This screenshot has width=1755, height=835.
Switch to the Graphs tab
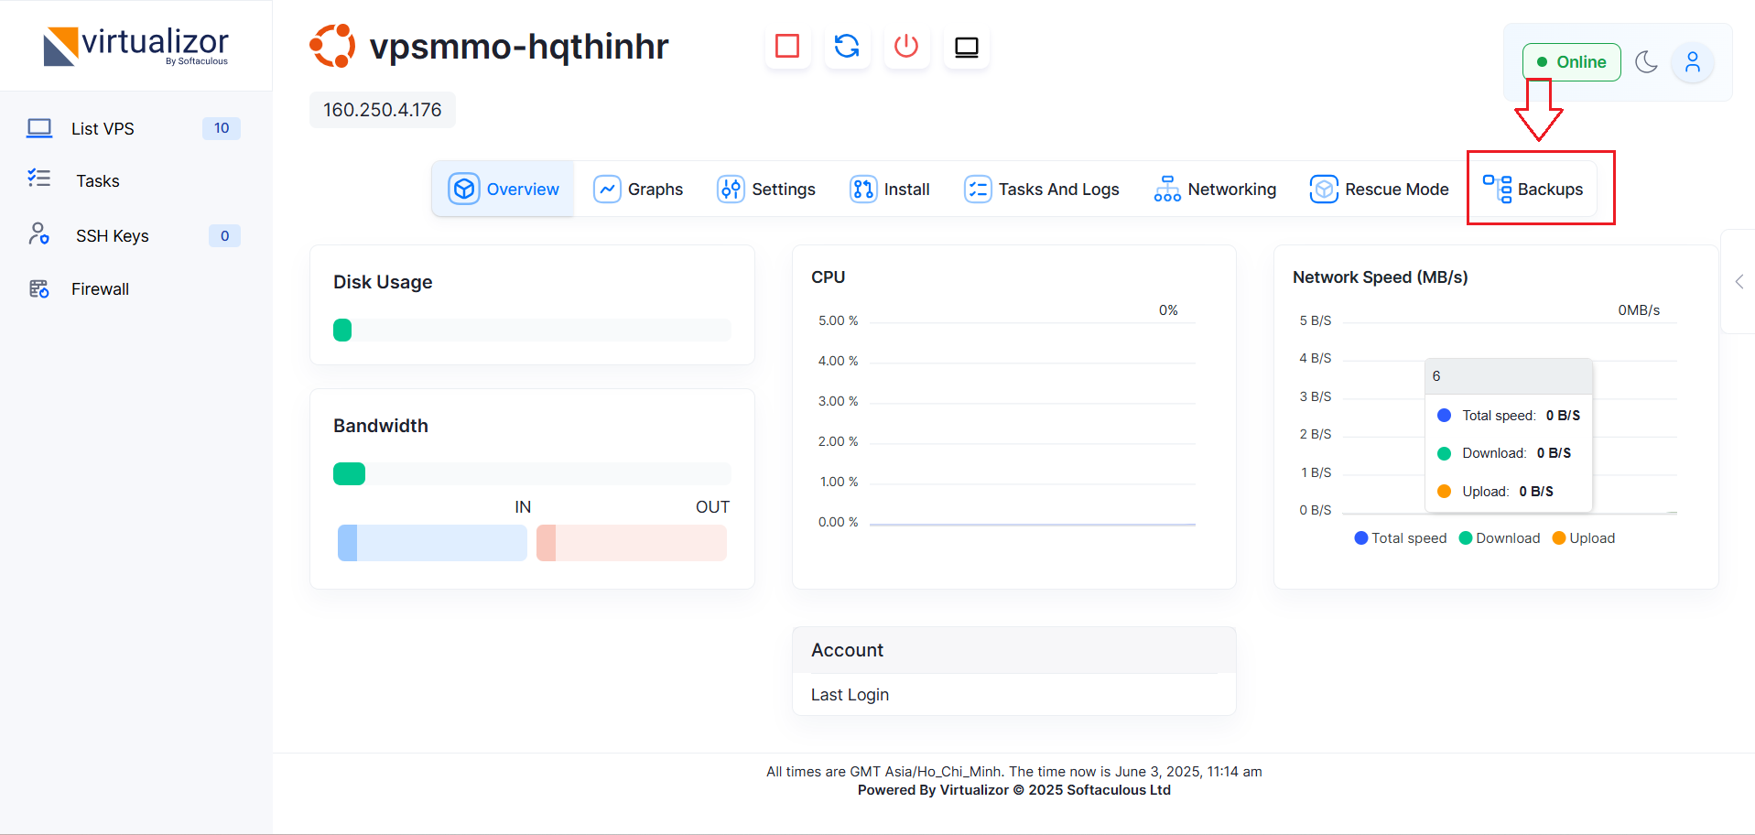pyautogui.click(x=639, y=189)
